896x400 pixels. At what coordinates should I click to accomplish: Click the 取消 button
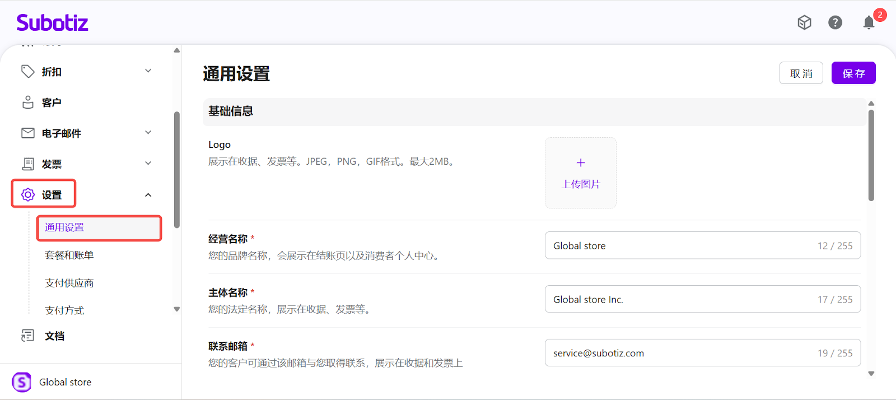pos(801,73)
